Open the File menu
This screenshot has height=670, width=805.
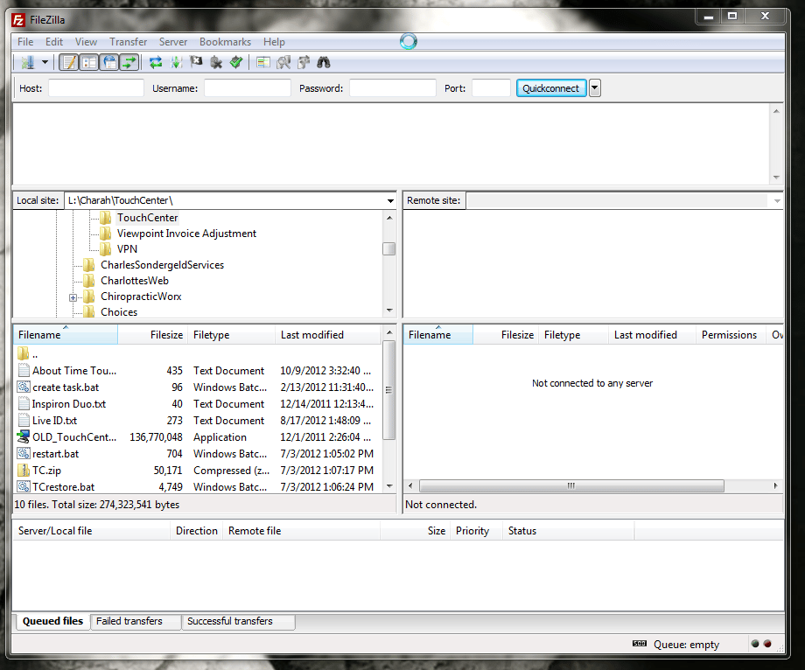coord(25,42)
